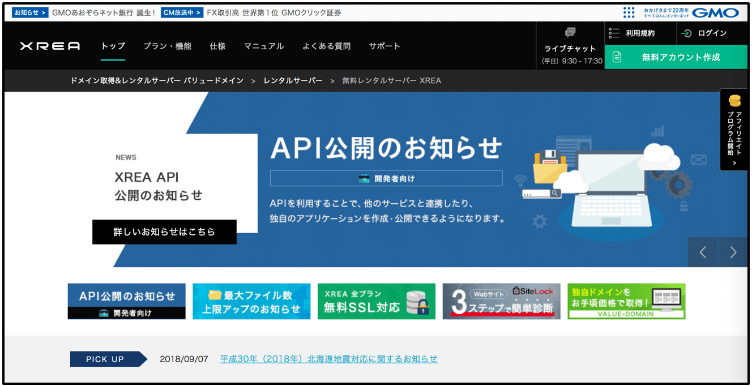Expand the アフィリエイトプログラム開始 side tab

point(734,130)
